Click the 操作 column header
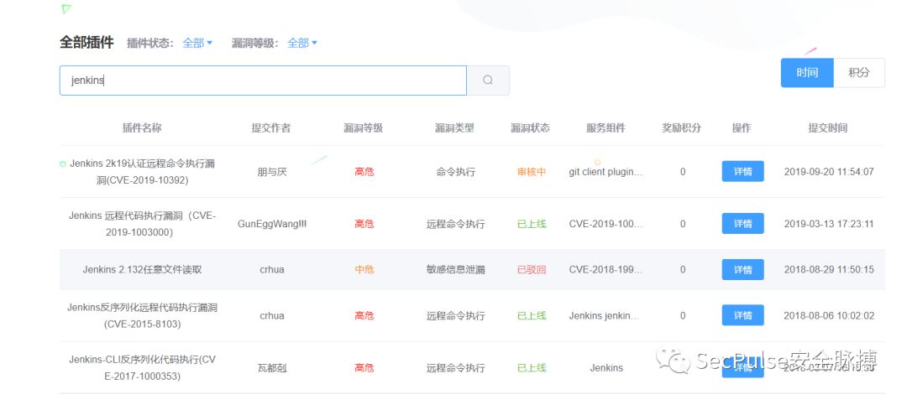907x400 pixels. 742,128
